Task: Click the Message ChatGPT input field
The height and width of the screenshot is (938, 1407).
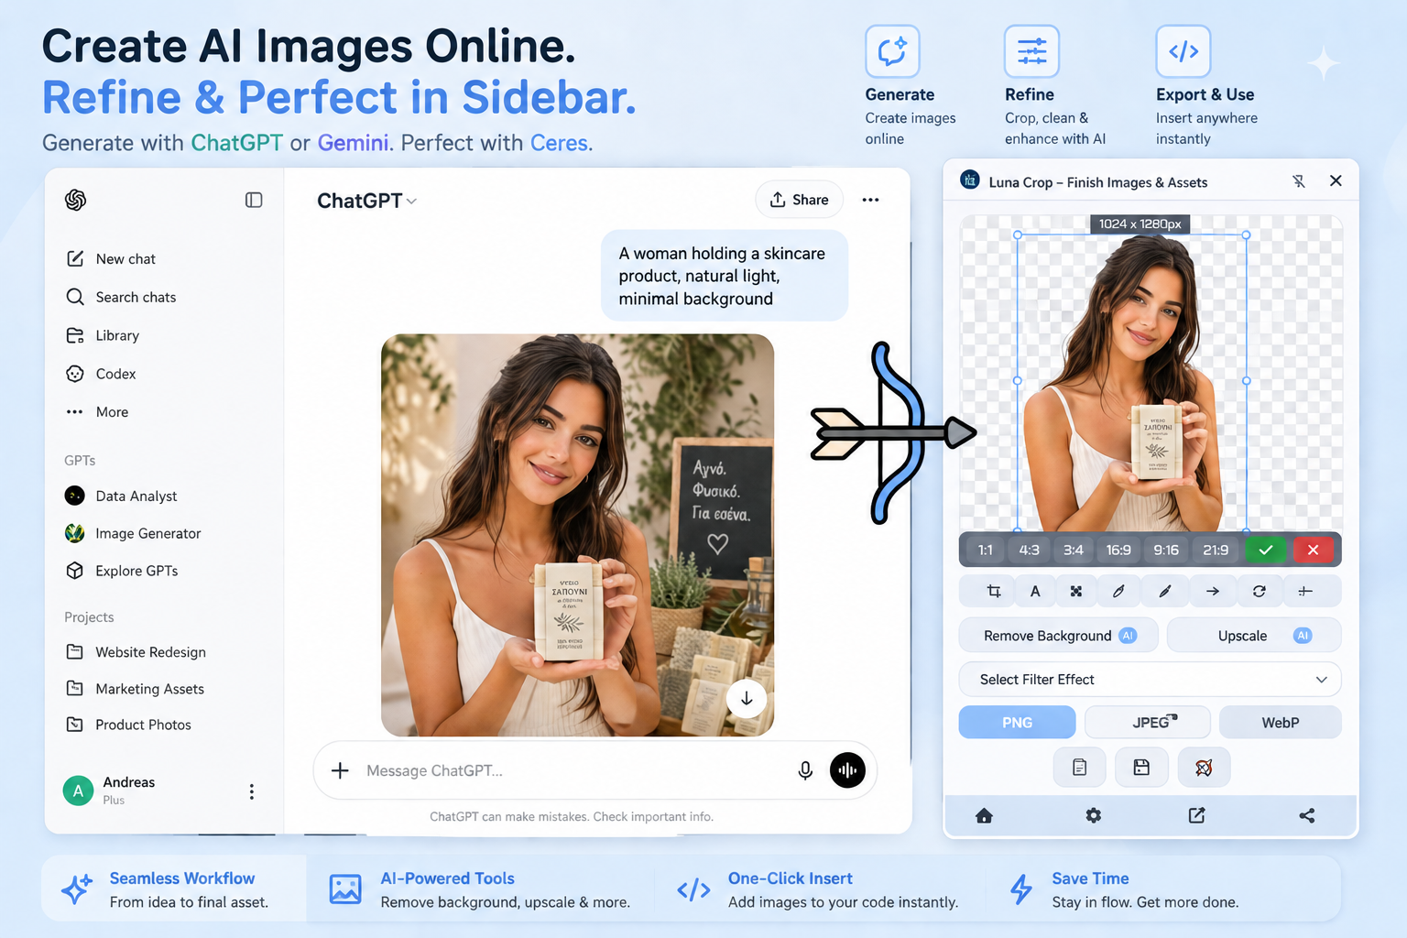Action: (568, 771)
